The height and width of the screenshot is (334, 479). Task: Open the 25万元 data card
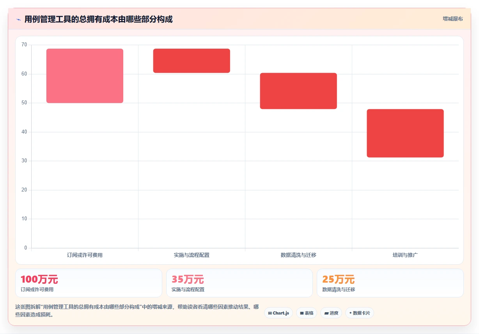pyautogui.click(x=390, y=283)
